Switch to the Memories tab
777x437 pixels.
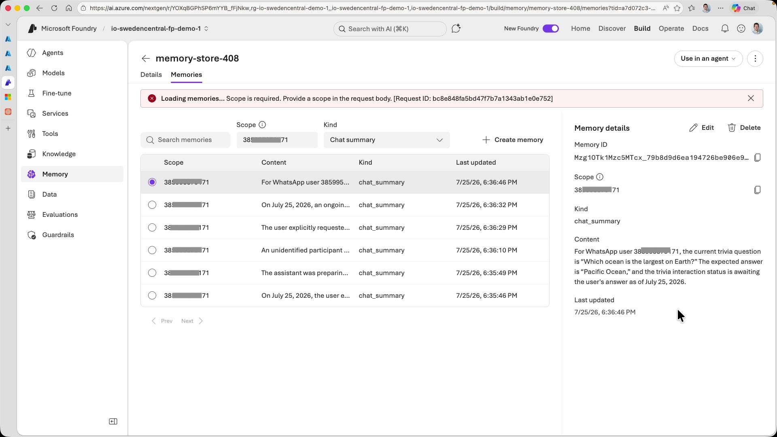coord(186,74)
